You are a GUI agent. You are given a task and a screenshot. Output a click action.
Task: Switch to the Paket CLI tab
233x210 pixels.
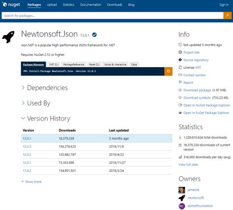click(x=94, y=64)
